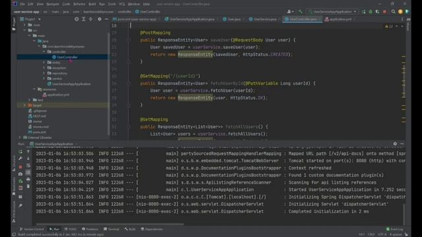Open the Problems tool window
This screenshot has width=422, height=237.
pyautogui.click(x=90, y=229)
